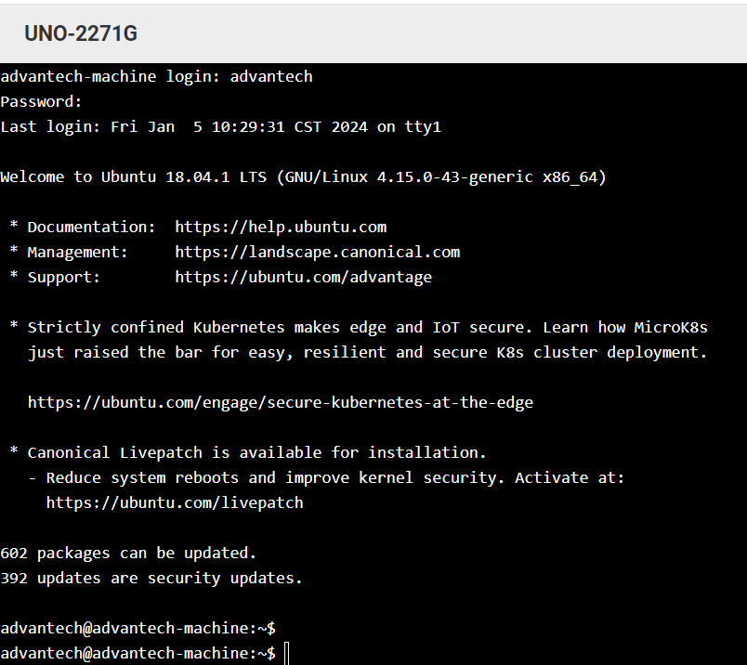Click the ubuntu.com/livepatch URL
Viewport: 747px width, 665px height.
(174, 502)
